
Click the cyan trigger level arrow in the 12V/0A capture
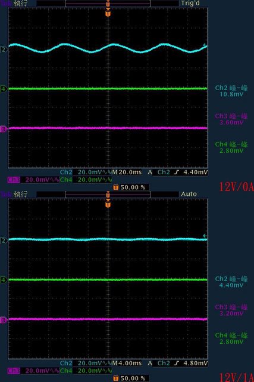pyautogui.click(x=205, y=45)
